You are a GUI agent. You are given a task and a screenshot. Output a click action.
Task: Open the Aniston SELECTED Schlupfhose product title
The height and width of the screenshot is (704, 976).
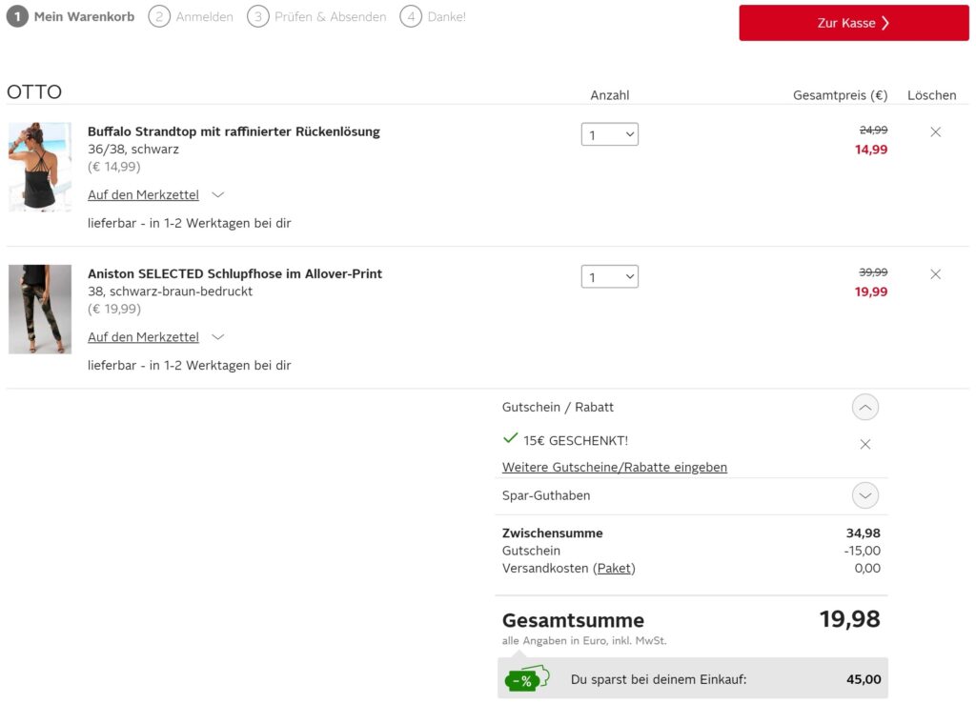[x=234, y=273]
